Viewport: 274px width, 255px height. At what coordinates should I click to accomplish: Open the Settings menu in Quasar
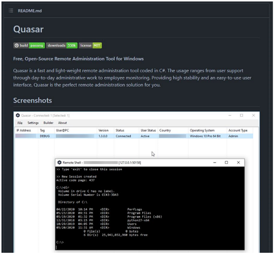33,123
